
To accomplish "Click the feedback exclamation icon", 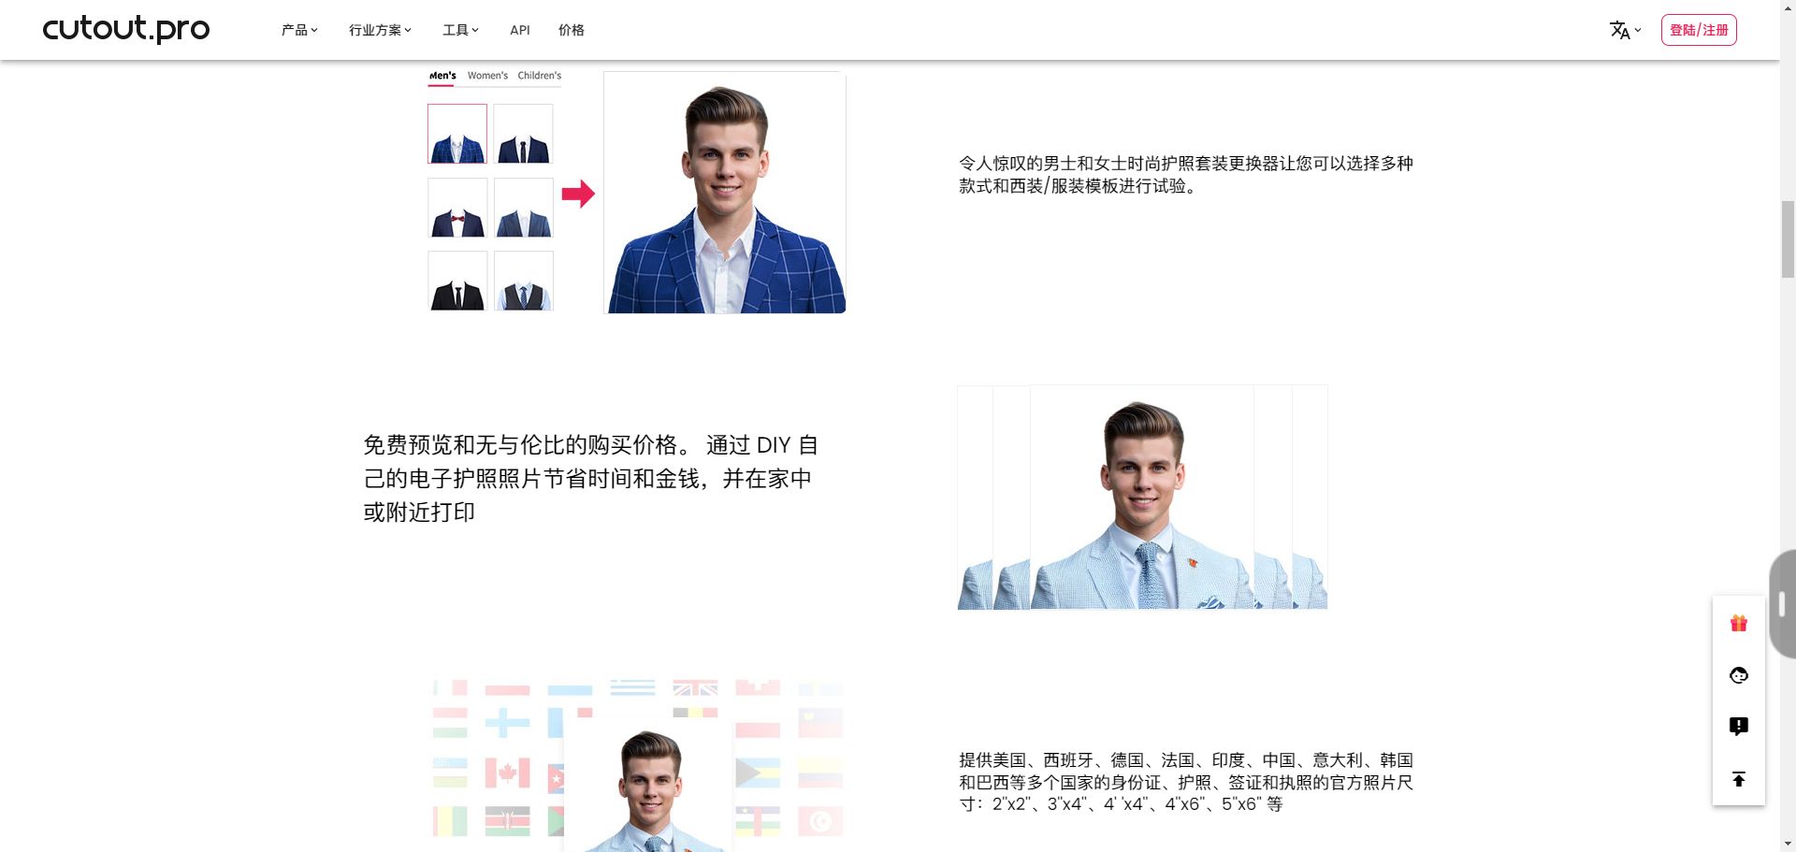I will pos(1739,727).
